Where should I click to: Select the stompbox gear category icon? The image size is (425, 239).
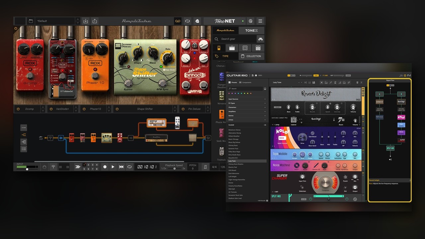[219, 48]
